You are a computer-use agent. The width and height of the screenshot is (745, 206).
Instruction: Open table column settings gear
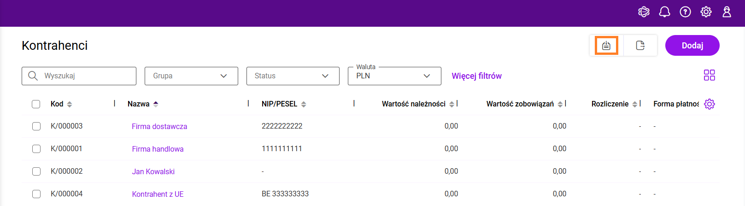[710, 104]
